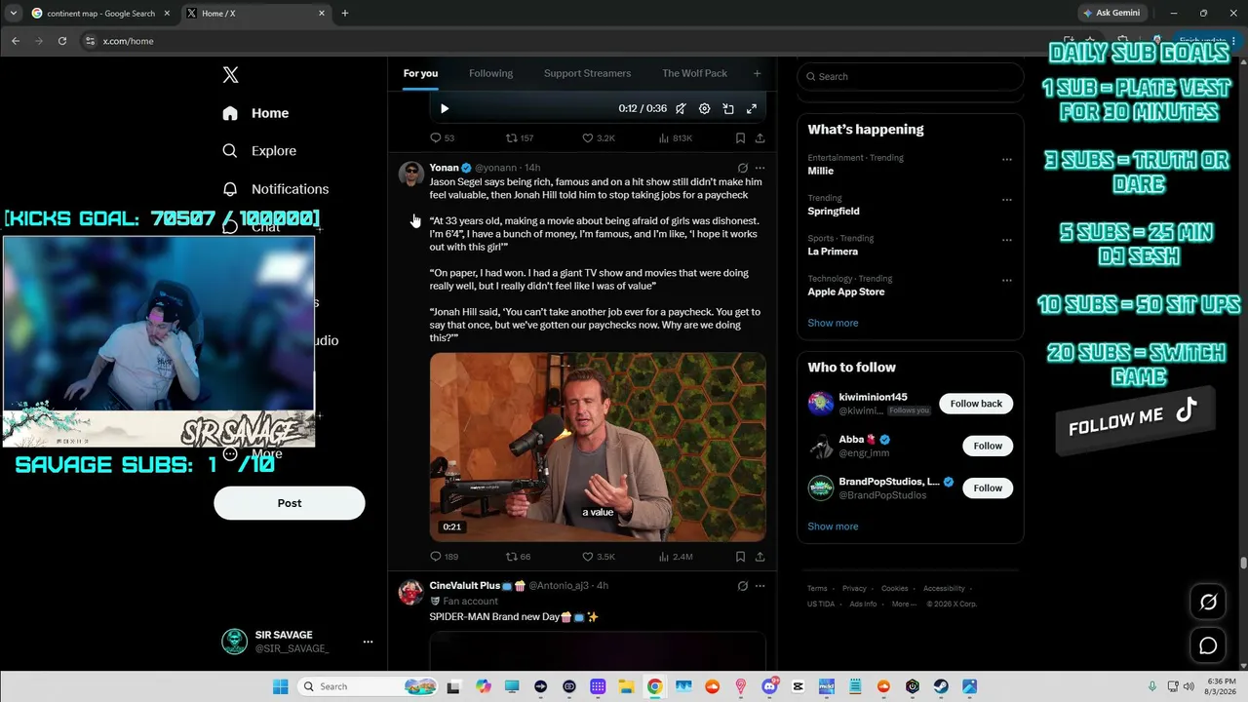Reload the page in Chrome
The height and width of the screenshot is (702, 1248).
[x=62, y=41]
